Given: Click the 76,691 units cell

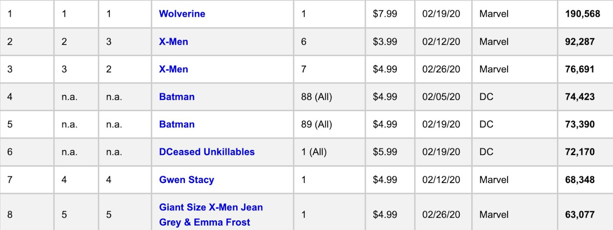Looking at the screenshot, I should coord(579,69).
